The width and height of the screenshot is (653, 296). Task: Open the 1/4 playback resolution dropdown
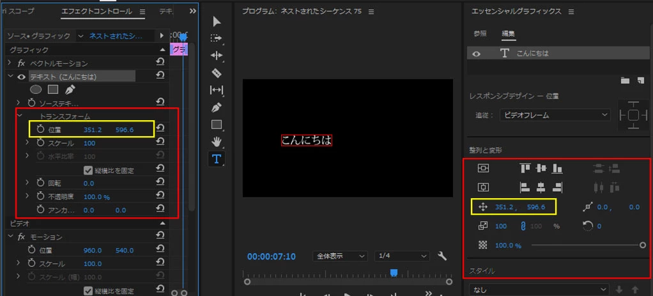click(401, 256)
